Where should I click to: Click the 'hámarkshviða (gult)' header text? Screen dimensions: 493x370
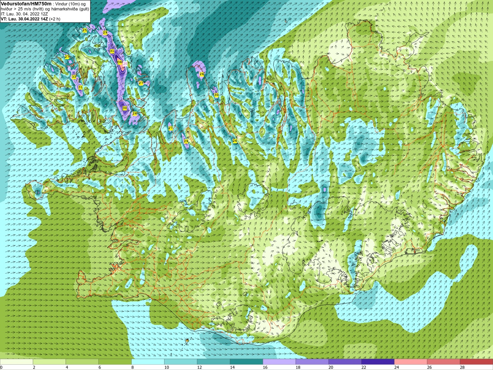click(70, 9)
